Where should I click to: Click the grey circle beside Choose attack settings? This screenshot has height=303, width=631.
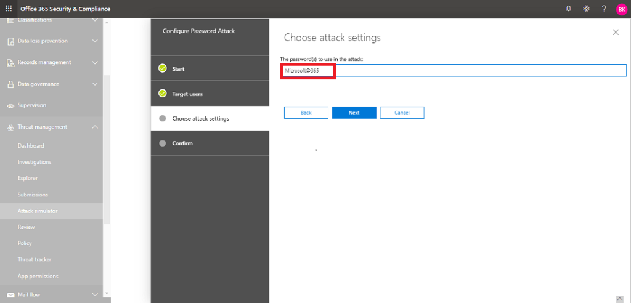click(163, 118)
